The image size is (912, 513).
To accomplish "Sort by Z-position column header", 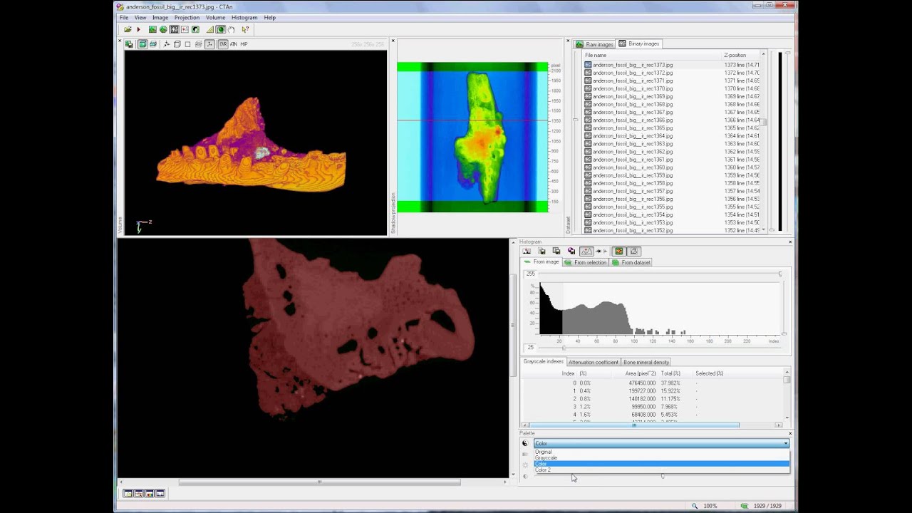I will click(x=741, y=55).
